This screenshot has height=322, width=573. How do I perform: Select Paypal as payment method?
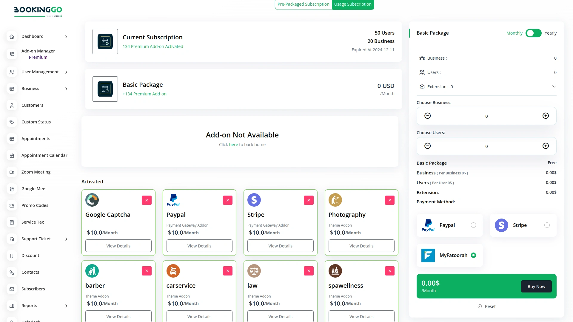tap(474, 225)
